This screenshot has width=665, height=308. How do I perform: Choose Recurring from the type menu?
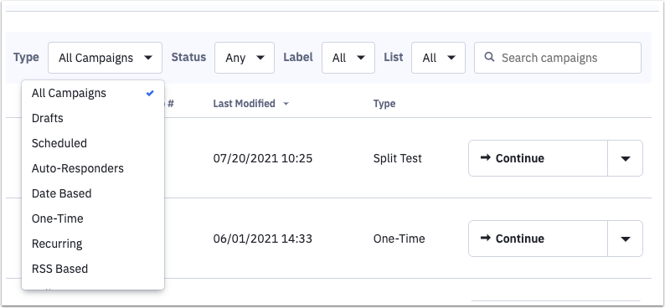[x=93, y=244]
